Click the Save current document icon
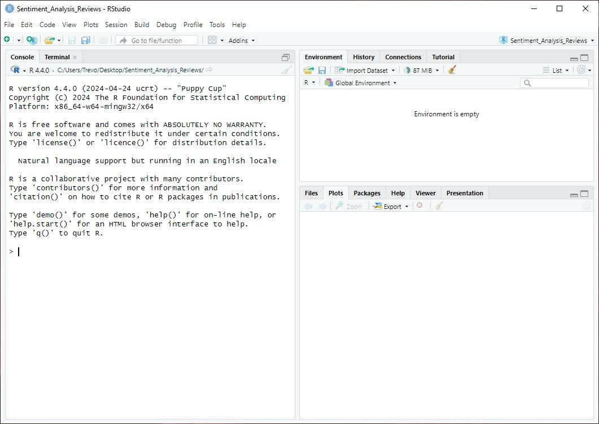Screen dimensions: 599x424 [72, 40]
